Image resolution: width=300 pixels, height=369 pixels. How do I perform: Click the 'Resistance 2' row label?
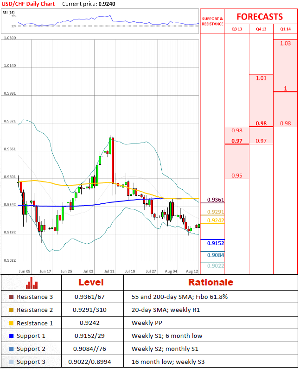pyautogui.click(x=35, y=310)
